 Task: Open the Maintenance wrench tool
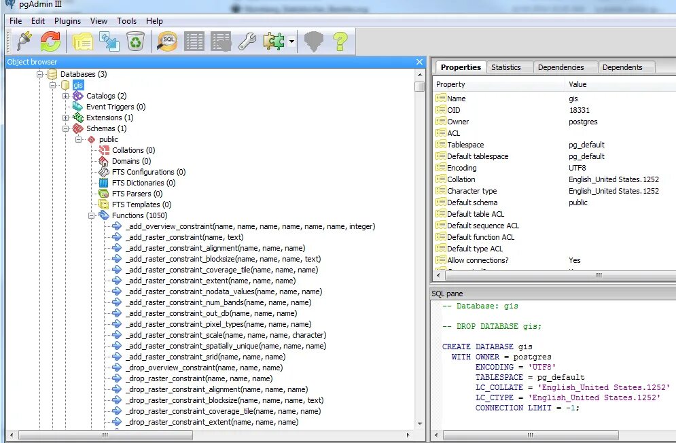247,41
